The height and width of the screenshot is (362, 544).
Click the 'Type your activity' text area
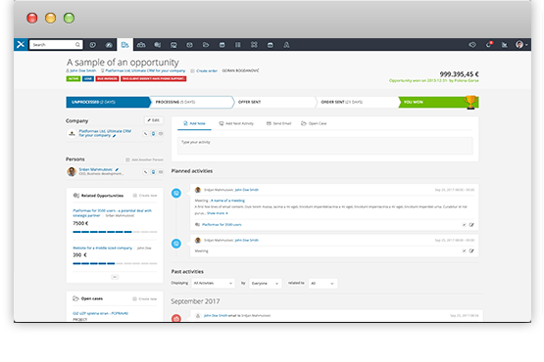click(325, 146)
